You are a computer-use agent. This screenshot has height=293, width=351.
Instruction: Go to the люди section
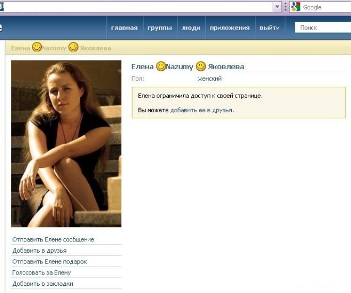(191, 28)
